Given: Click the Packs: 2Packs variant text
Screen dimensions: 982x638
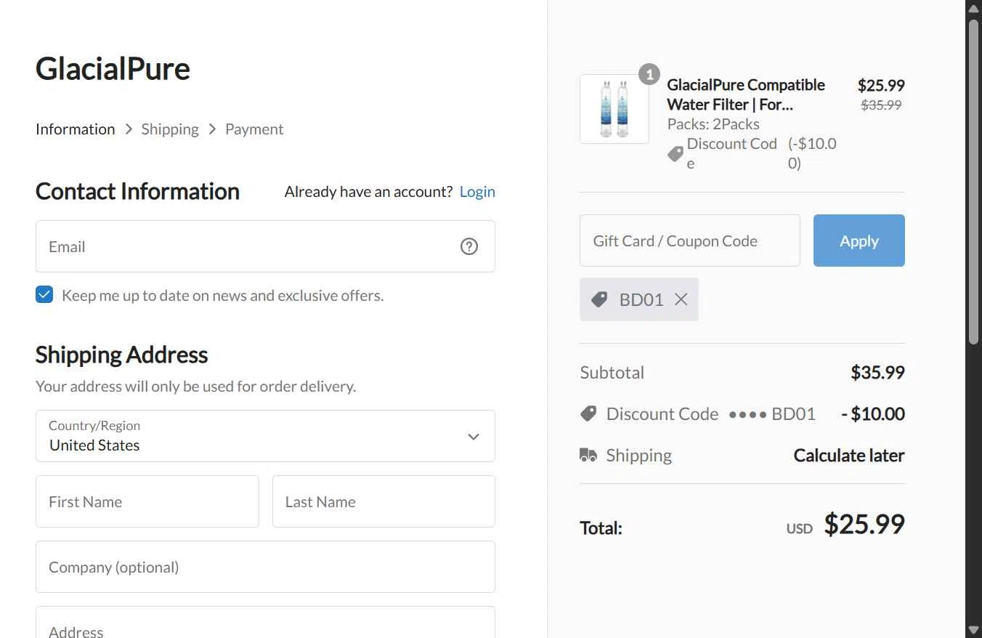Looking at the screenshot, I should click(x=713, y=124).
